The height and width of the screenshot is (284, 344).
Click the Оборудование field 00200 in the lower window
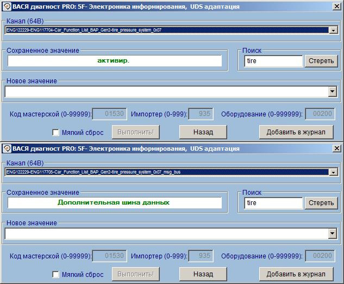(x=320, y=256)
